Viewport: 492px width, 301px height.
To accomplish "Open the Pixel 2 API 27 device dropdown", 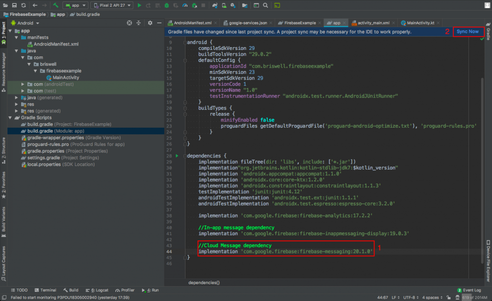I will click(111, 5).
